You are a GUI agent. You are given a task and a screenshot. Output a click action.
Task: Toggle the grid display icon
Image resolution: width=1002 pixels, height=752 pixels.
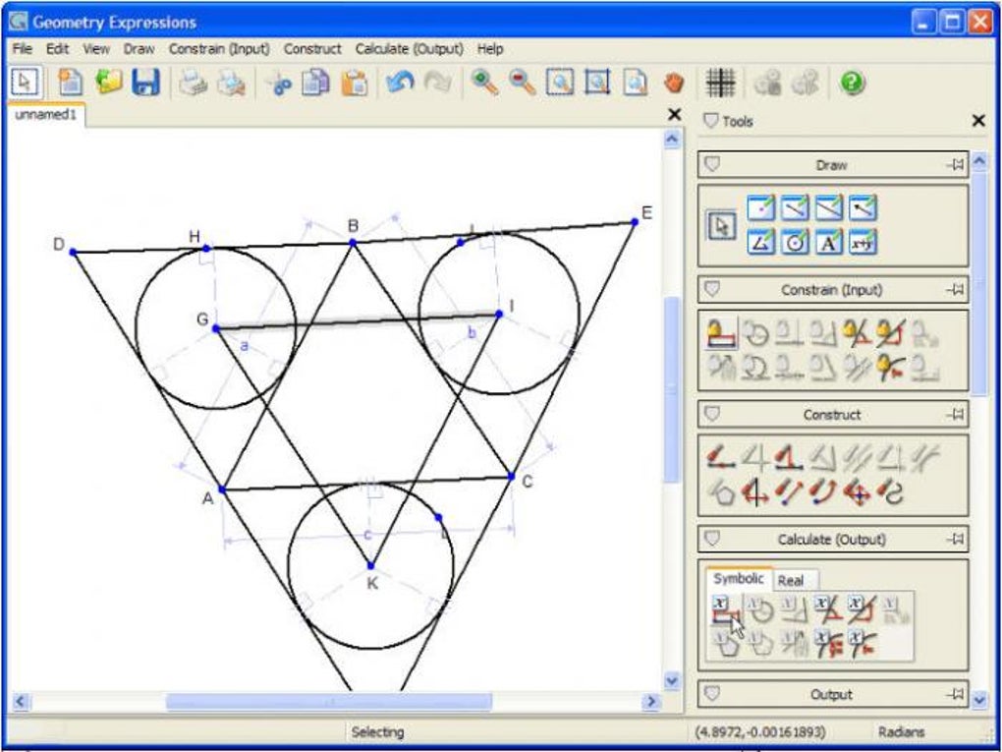[720, 83]
